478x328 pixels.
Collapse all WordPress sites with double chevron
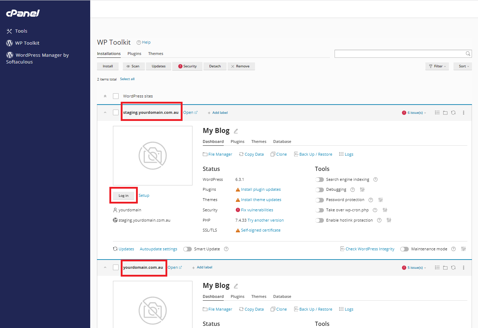click(105, 96)
